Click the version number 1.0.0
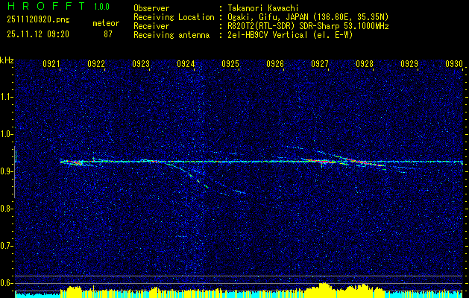This screenshot has height=298, width=469. click(101, 7)
